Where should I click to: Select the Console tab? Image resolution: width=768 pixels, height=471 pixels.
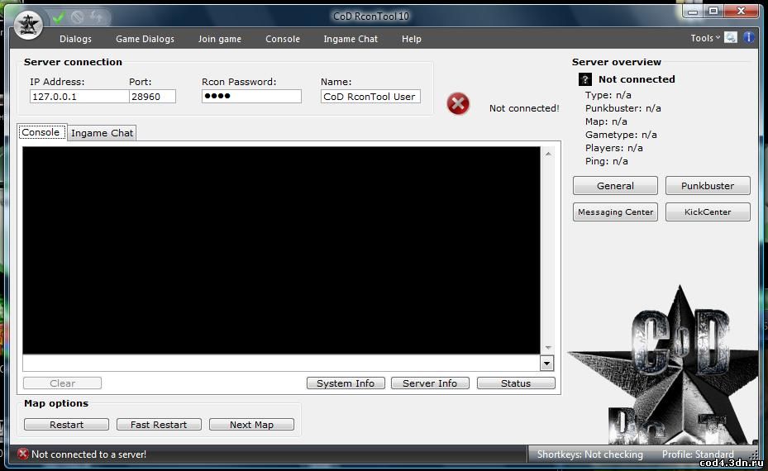coord(41,132)
